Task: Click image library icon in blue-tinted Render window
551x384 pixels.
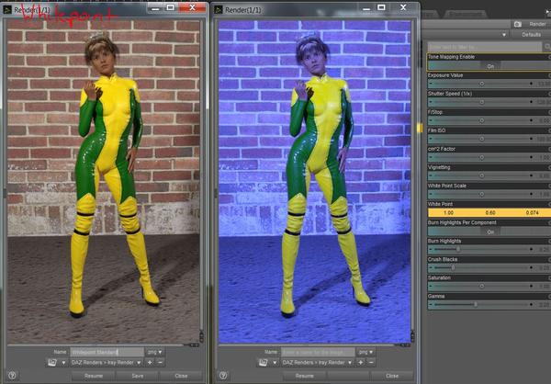Action: [263, 362]
